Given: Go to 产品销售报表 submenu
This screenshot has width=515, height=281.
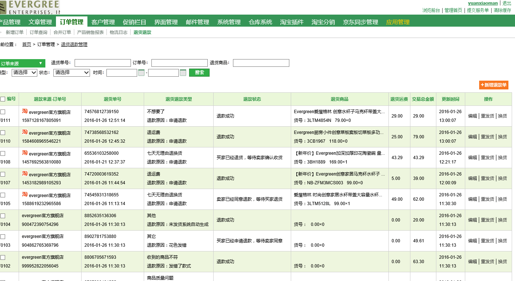Looking at the screenshot, I should pos(90,32).
